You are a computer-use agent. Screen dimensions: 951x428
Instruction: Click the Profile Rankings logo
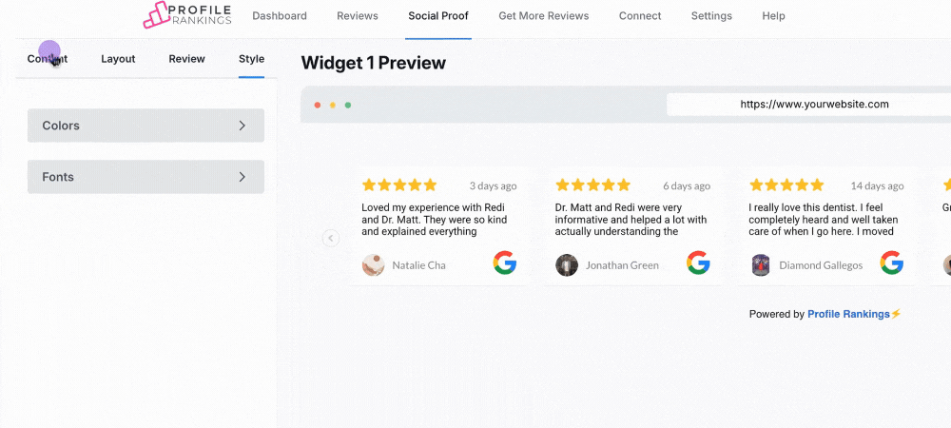pos(185,15)
